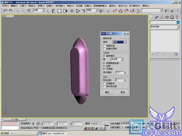Toggle absolute/offset transform type-in mode
The width and height of the screenshot is (182, 136).
(x=38, y=124)
